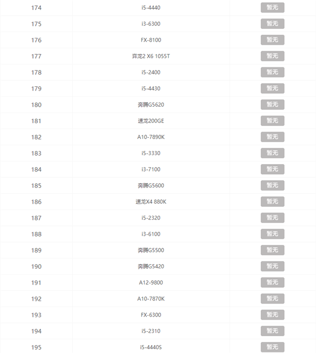This screenshot has height=353, width=316.
Task: Click the 暂无 button for i3-7100
Action: tap(272, 169)
